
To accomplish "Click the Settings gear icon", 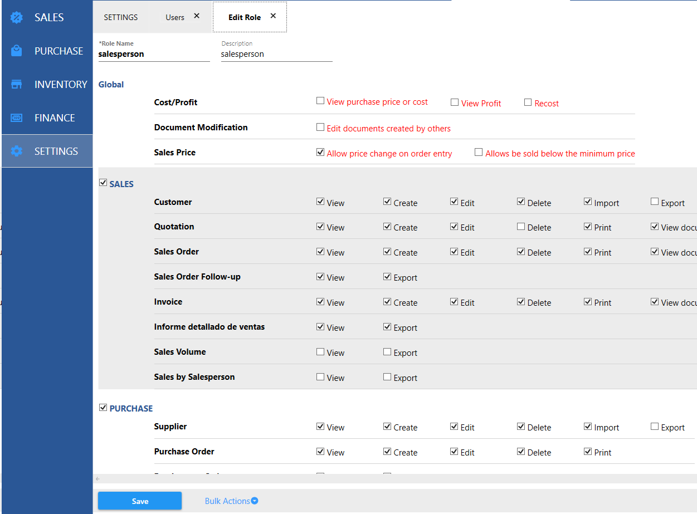I will [17, 151].
